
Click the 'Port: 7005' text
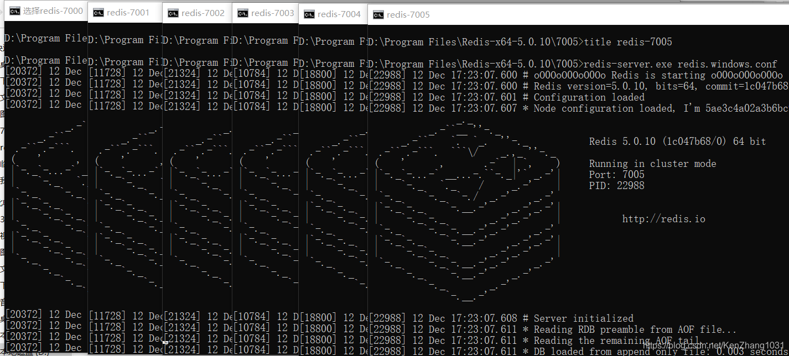pos(616,175)
